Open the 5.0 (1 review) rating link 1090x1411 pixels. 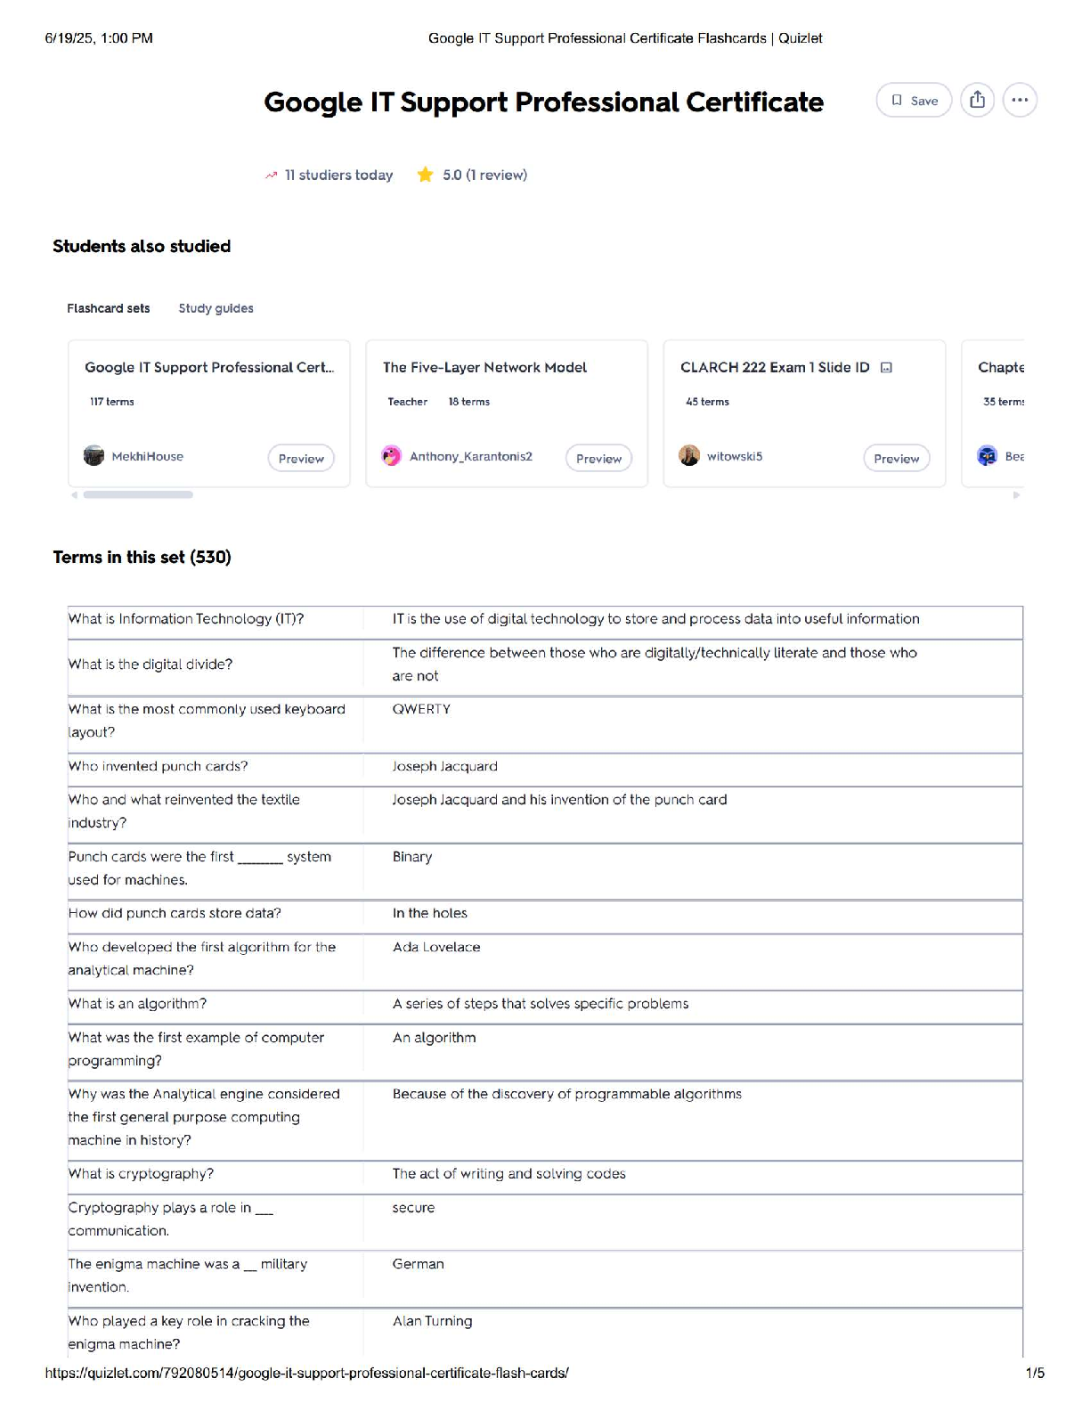pos(484,175)
